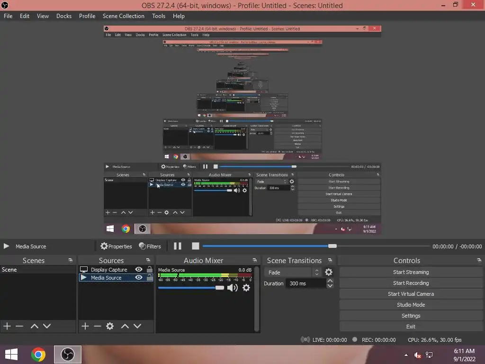Add a new scene with plus icon

(x=7, y=326)
